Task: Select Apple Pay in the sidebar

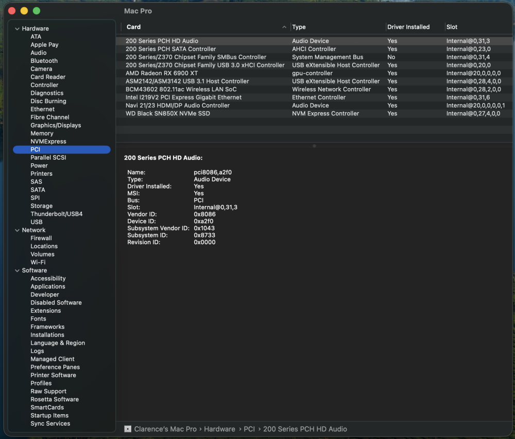Action: click(44, 45)
